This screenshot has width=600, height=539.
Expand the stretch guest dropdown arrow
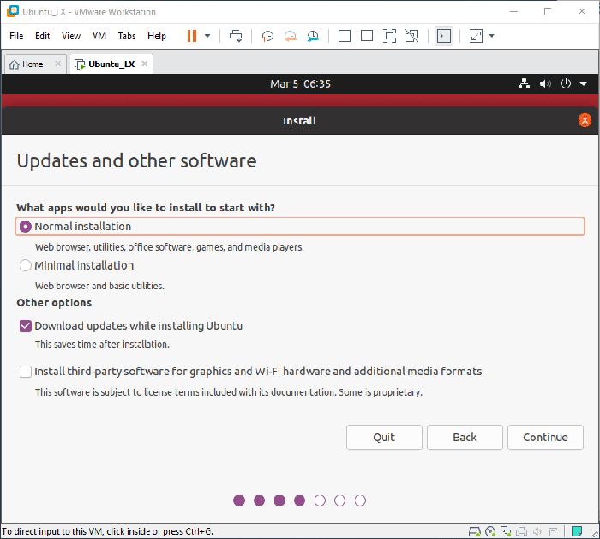click(x=492, y=36)
